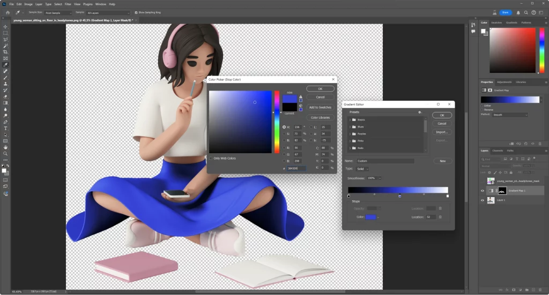Select the Zoom tool

click(5, 154)
